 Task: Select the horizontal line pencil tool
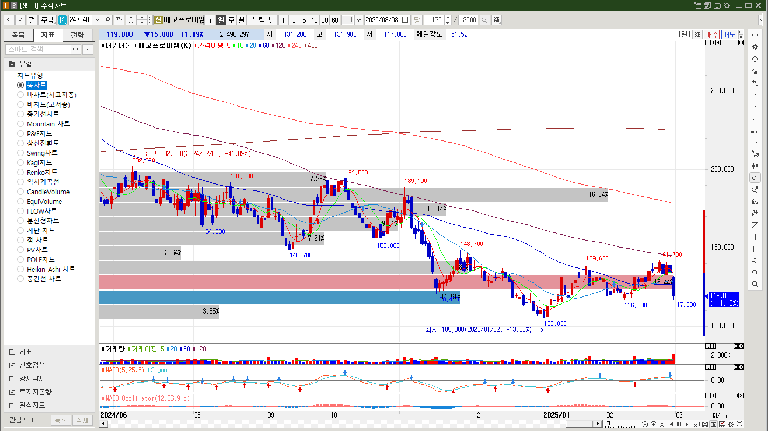(755, 95)
